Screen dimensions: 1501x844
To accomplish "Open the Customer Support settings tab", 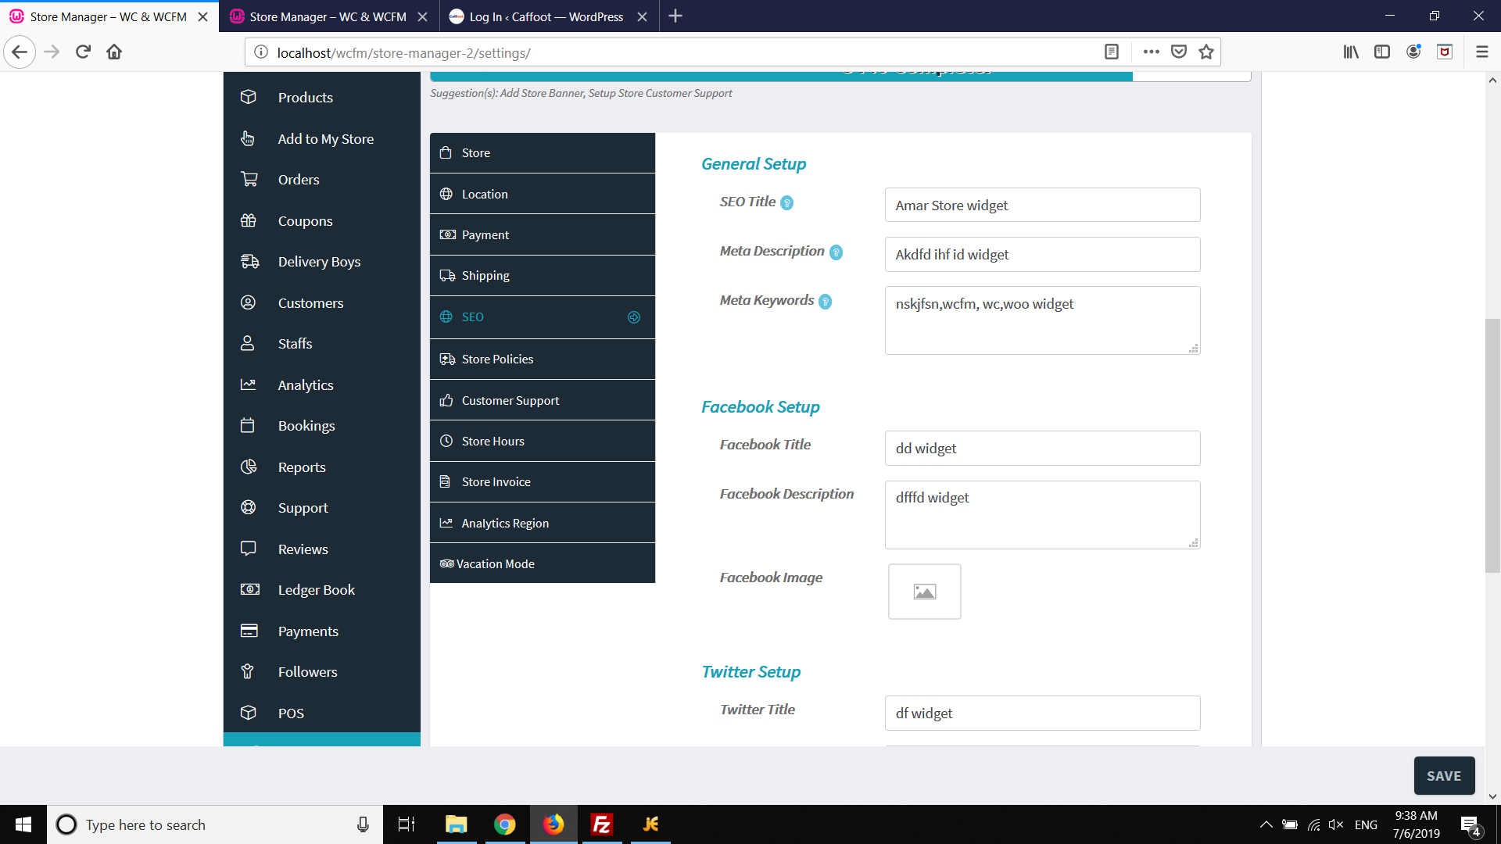I will (x=543, y=400).
